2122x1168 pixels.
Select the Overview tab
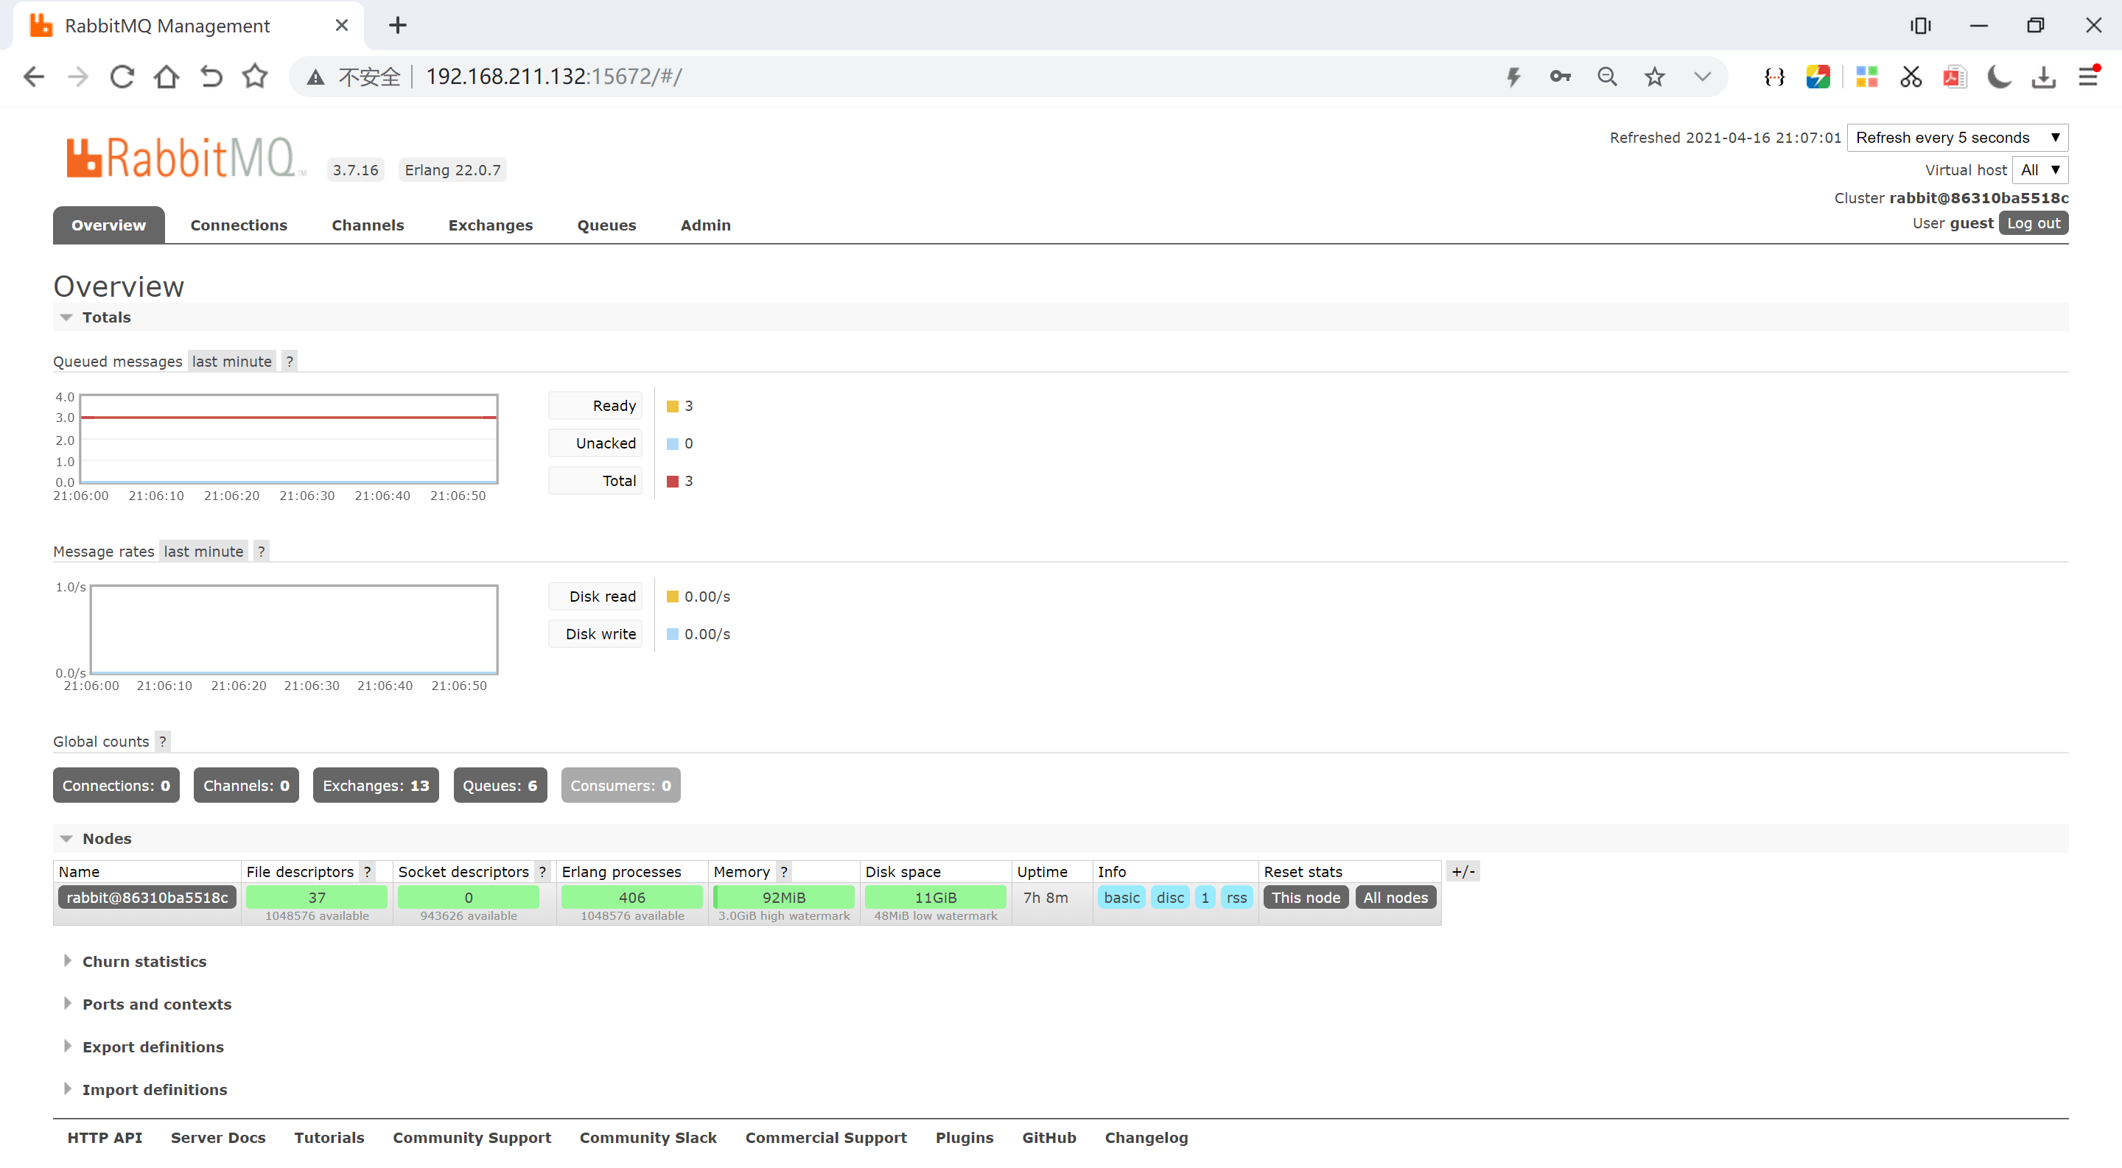[109, 225]
